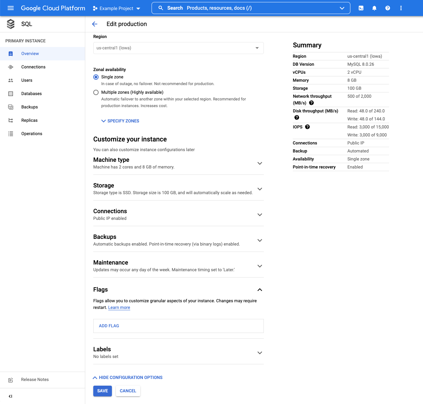
Task: Click 'Customize your instance' heading
Action: (130, 139)
